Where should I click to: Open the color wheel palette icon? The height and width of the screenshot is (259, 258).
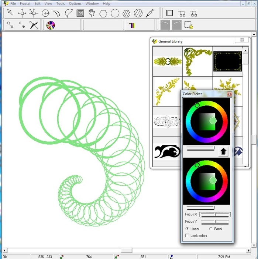point(51,25)
